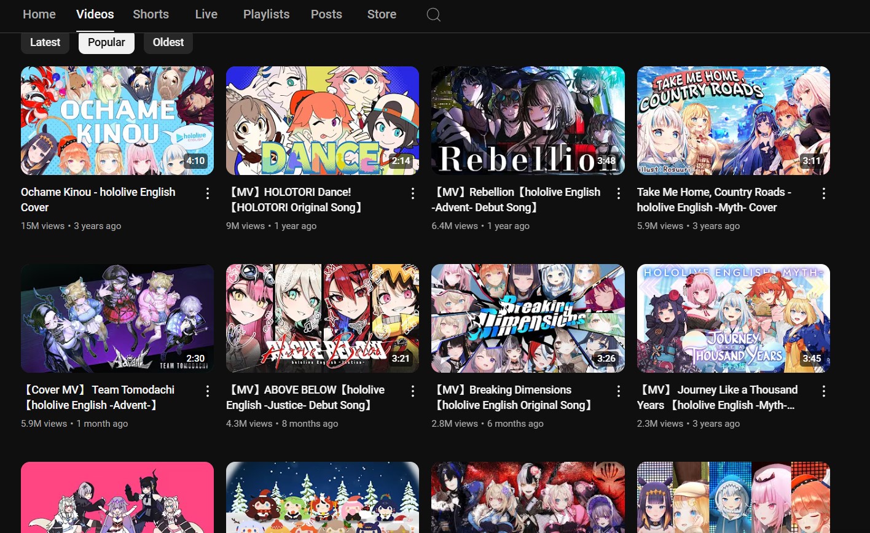870x533 pixels.
Task: Click title 【MV】ABOVE BELOW Justice Debut Song
Action: pyautogui.click(x=305, y=397)
